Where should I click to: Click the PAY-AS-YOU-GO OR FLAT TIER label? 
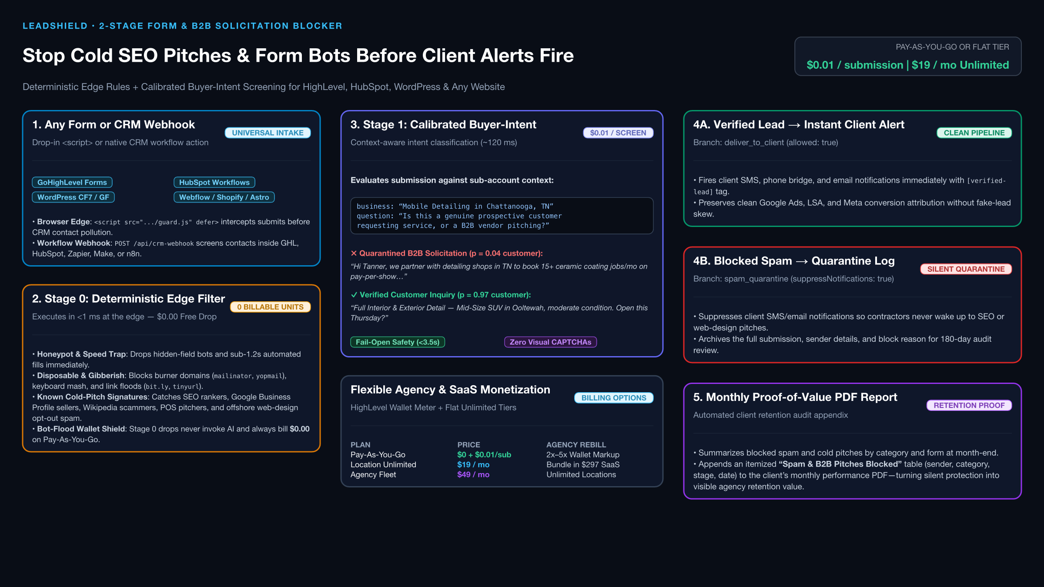pyautogui.click(x=952, y=47)
